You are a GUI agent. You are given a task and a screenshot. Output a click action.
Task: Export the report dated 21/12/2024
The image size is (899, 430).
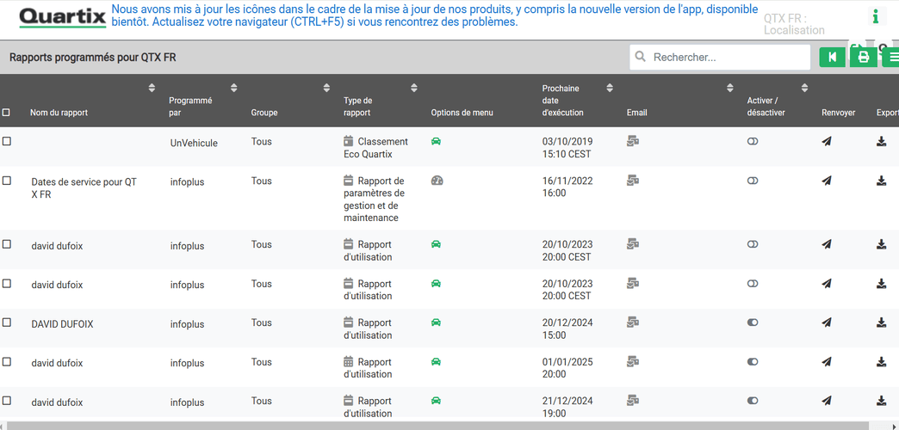(x=882, y=400)
